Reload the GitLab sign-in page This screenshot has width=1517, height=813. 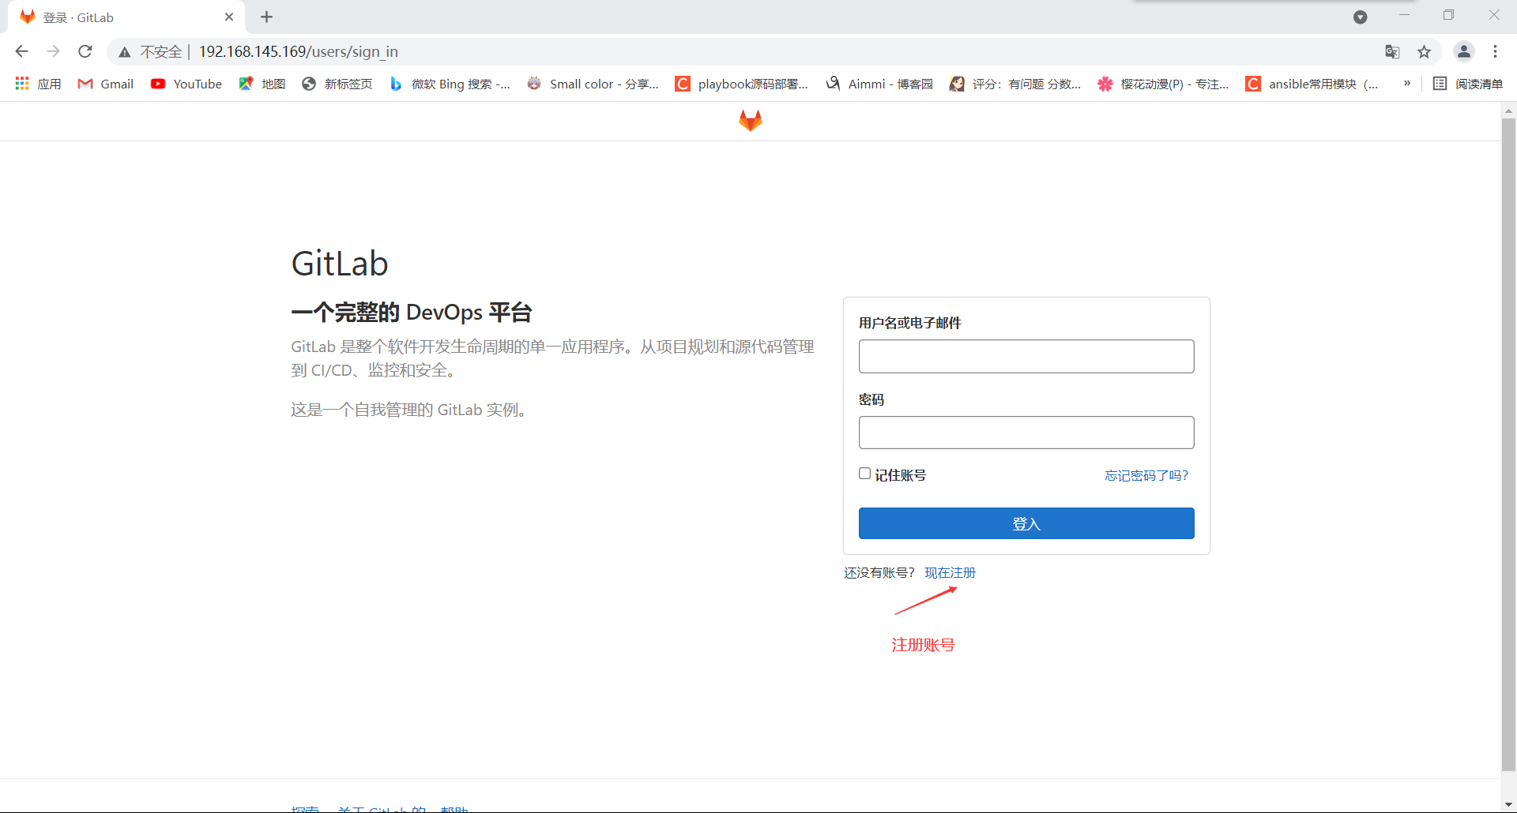tap(85, 51)
